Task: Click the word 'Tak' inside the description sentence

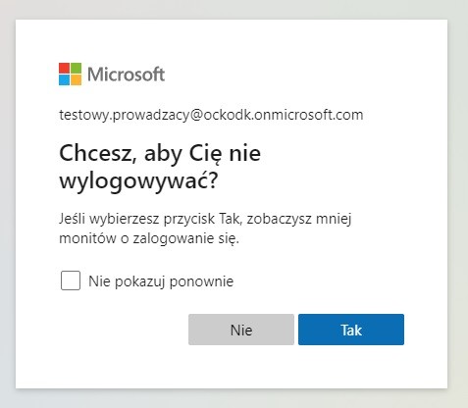Action: click(x=230, y=219)
